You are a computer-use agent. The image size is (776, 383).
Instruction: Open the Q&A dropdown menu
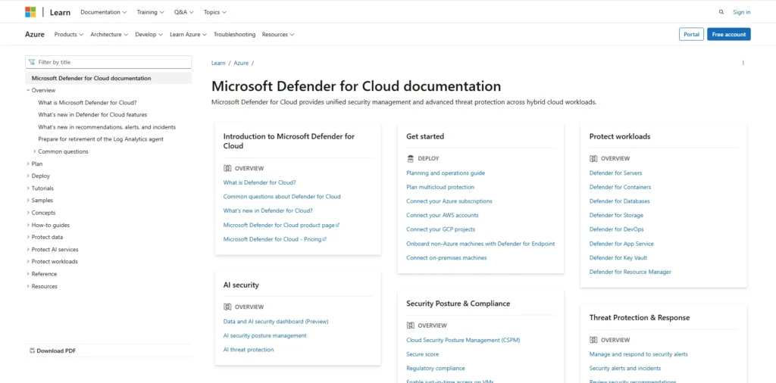183,12
